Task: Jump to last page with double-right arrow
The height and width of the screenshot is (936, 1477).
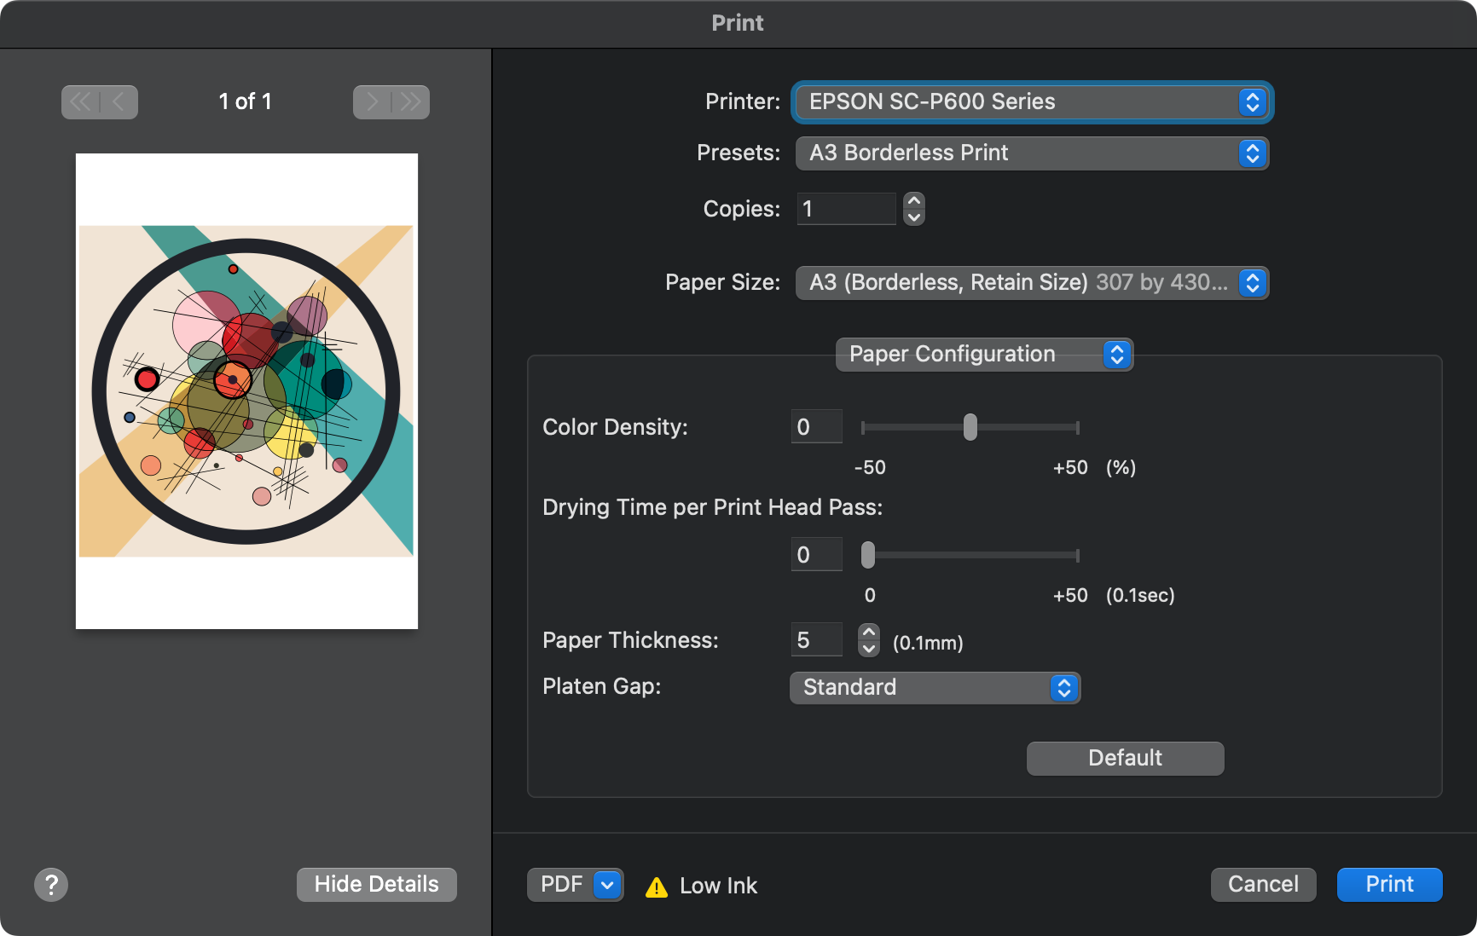Action: tap(411, 102)
